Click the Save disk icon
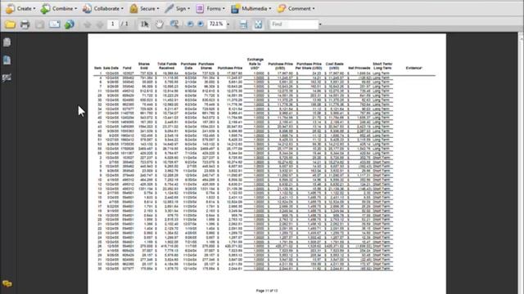 [x=40, y=24]
